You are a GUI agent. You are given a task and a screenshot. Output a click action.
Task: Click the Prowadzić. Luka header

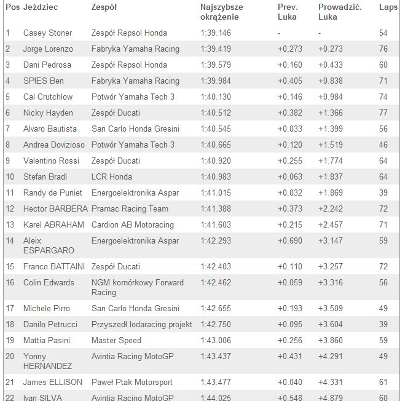340,12
